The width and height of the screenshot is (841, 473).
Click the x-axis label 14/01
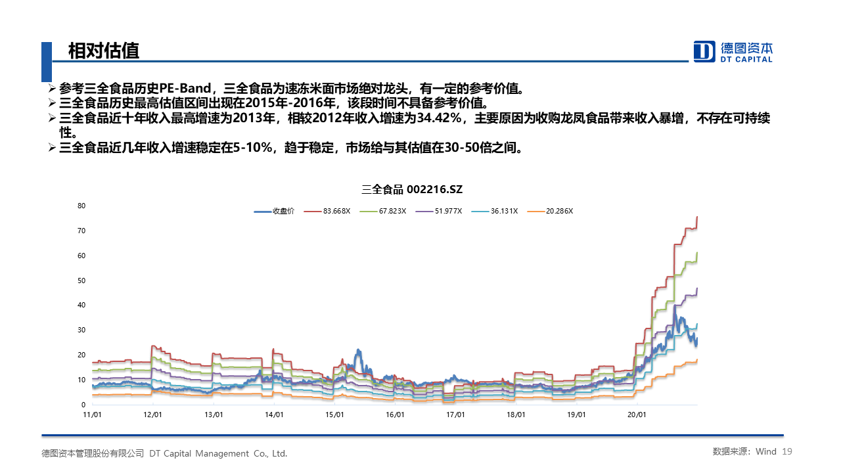(274, 415)
